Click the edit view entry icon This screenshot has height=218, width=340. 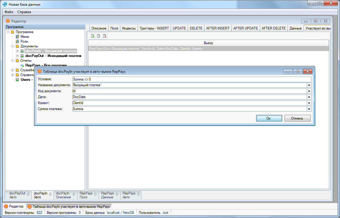click(x=99, y=36)
